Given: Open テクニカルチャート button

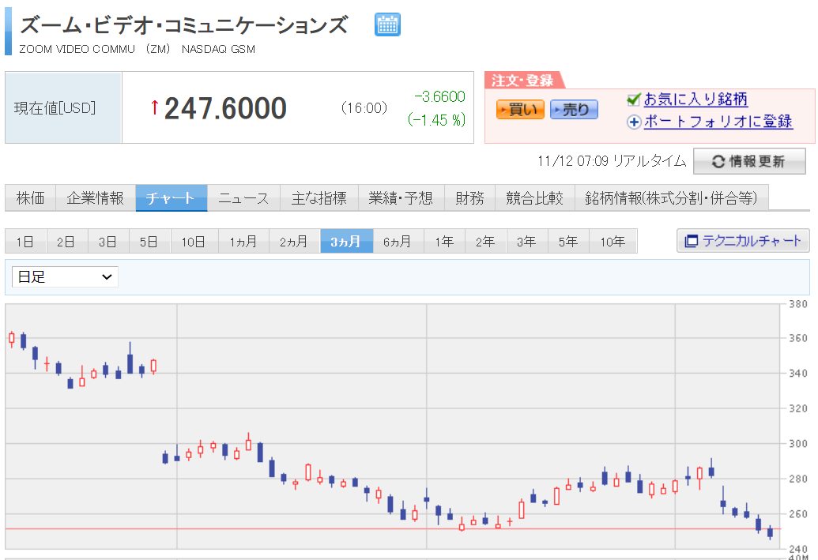Looking at the screenshot, I should [x=743, y=241].
